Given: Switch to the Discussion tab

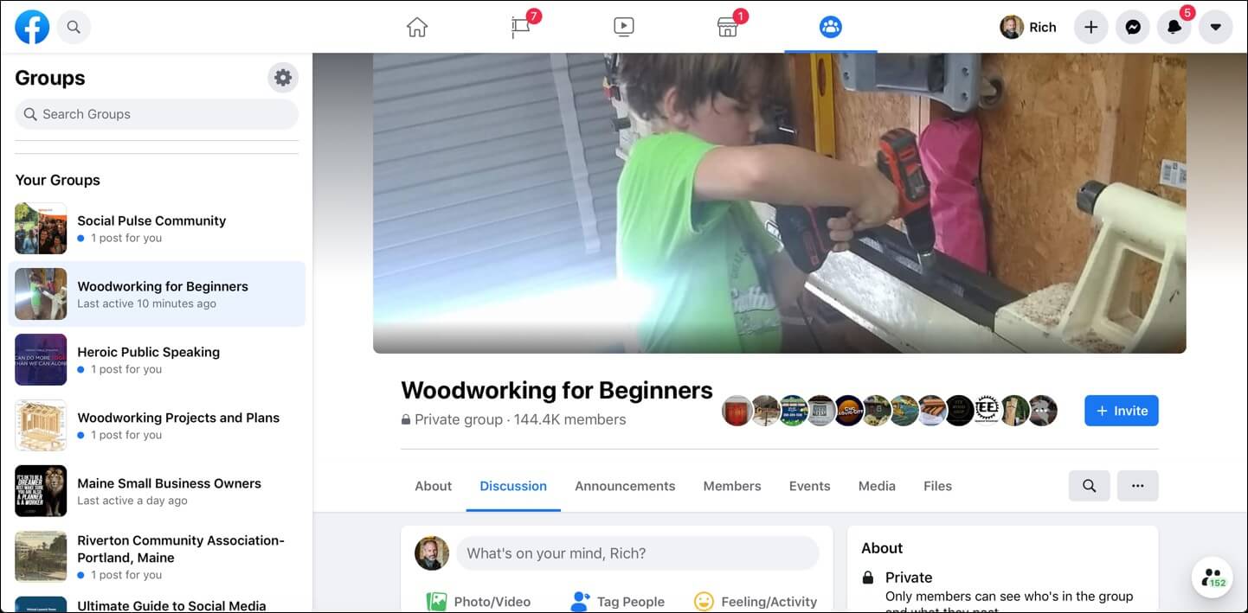Looking at the screenshot, I should [x=513, y=486].
